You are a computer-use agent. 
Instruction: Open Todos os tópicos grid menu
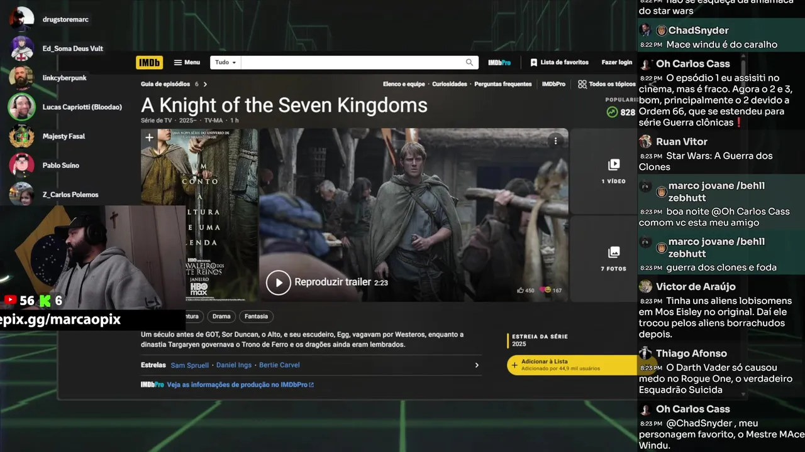pos(607,84)
